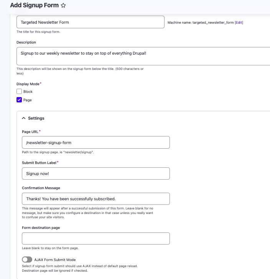
Task: Click the empty Form destination page field
Action: (95, 238)
